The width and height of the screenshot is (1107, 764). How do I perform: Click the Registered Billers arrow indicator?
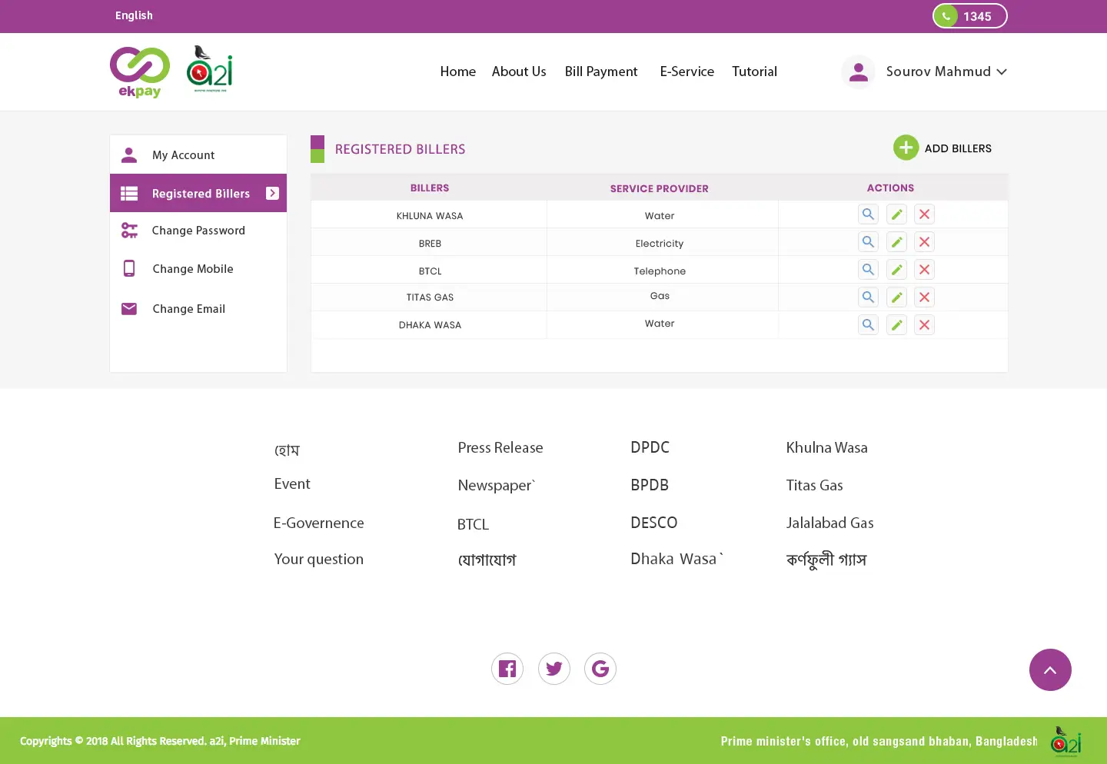pos(272,193)
